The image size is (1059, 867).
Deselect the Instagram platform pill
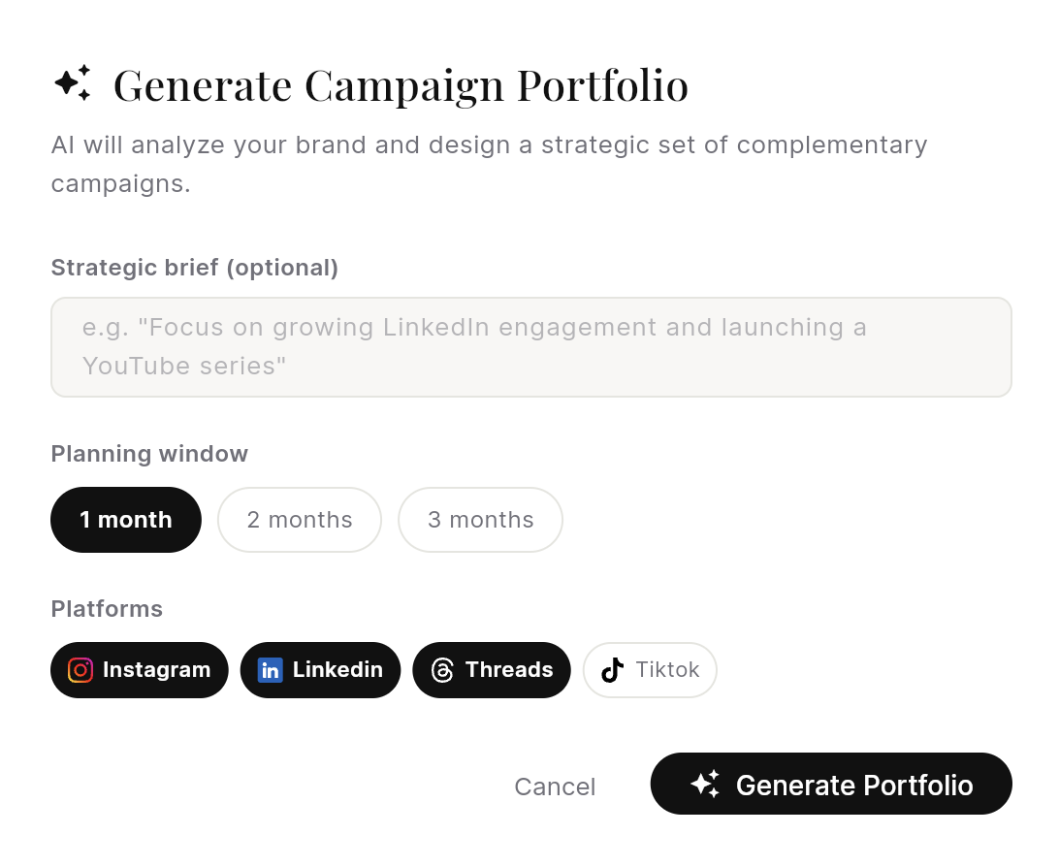tap(139, 669)
